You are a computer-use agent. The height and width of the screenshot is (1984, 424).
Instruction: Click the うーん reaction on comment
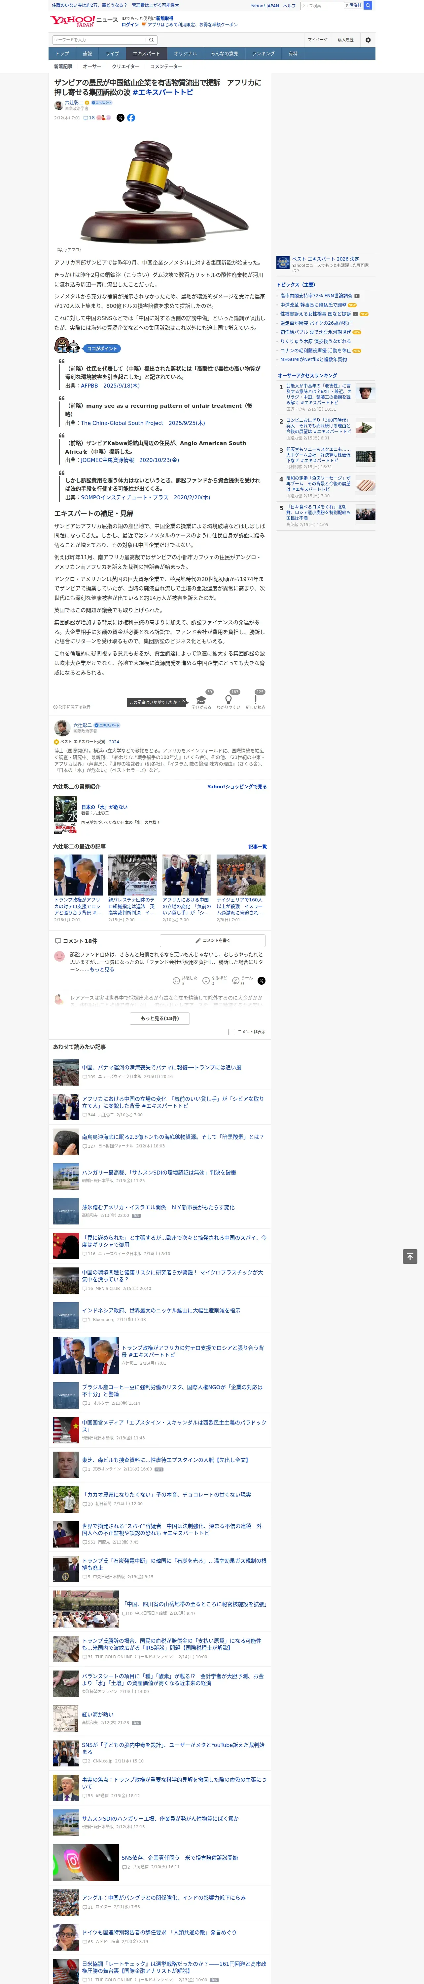tap(243, 980)
